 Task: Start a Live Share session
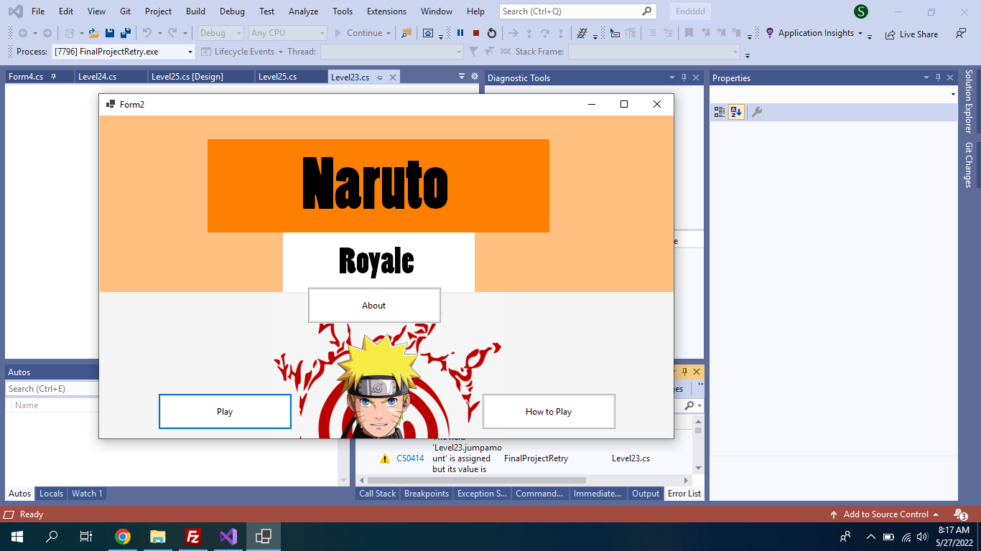click(911, 34)
